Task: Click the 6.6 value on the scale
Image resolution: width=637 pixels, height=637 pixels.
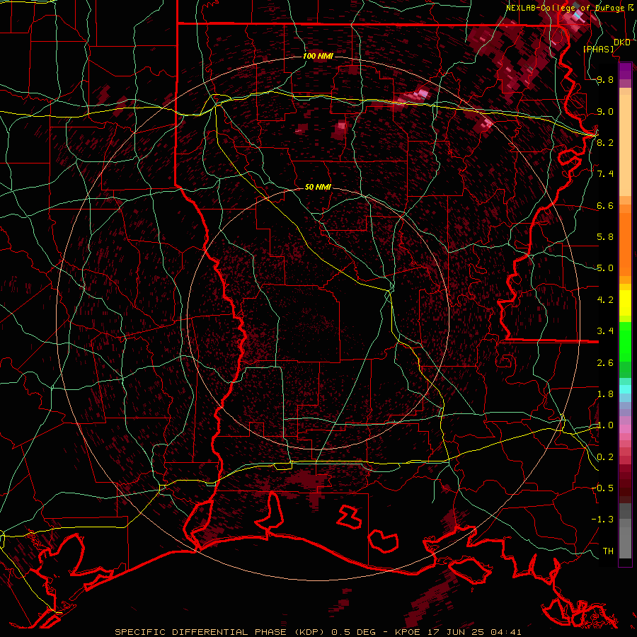Action: 605,205
